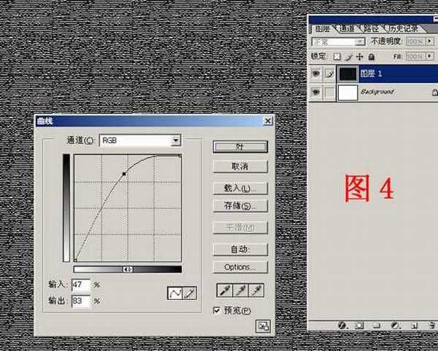Image resolution: width=438 pixels, height=351 pixels.
Task: Hide the Background layer eye icon
Action: coord(315,92)
